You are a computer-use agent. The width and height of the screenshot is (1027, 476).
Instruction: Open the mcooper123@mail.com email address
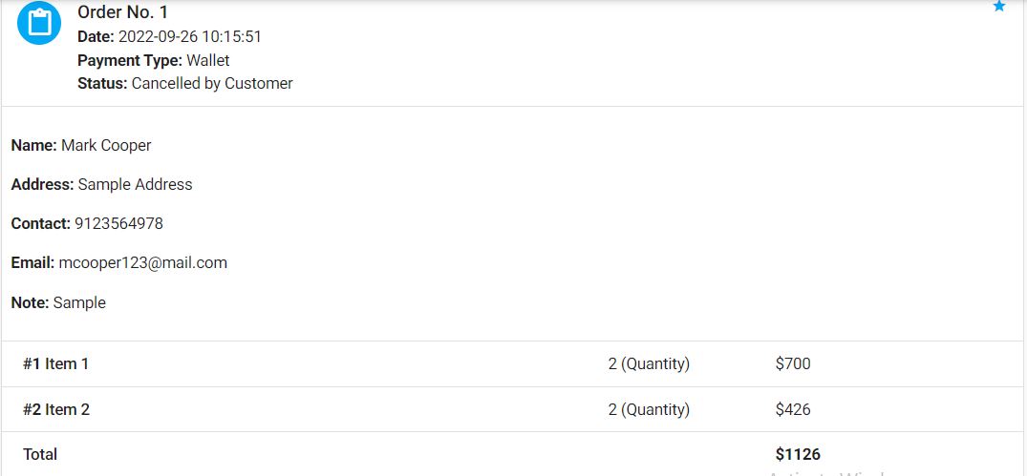tap(142, 262)
